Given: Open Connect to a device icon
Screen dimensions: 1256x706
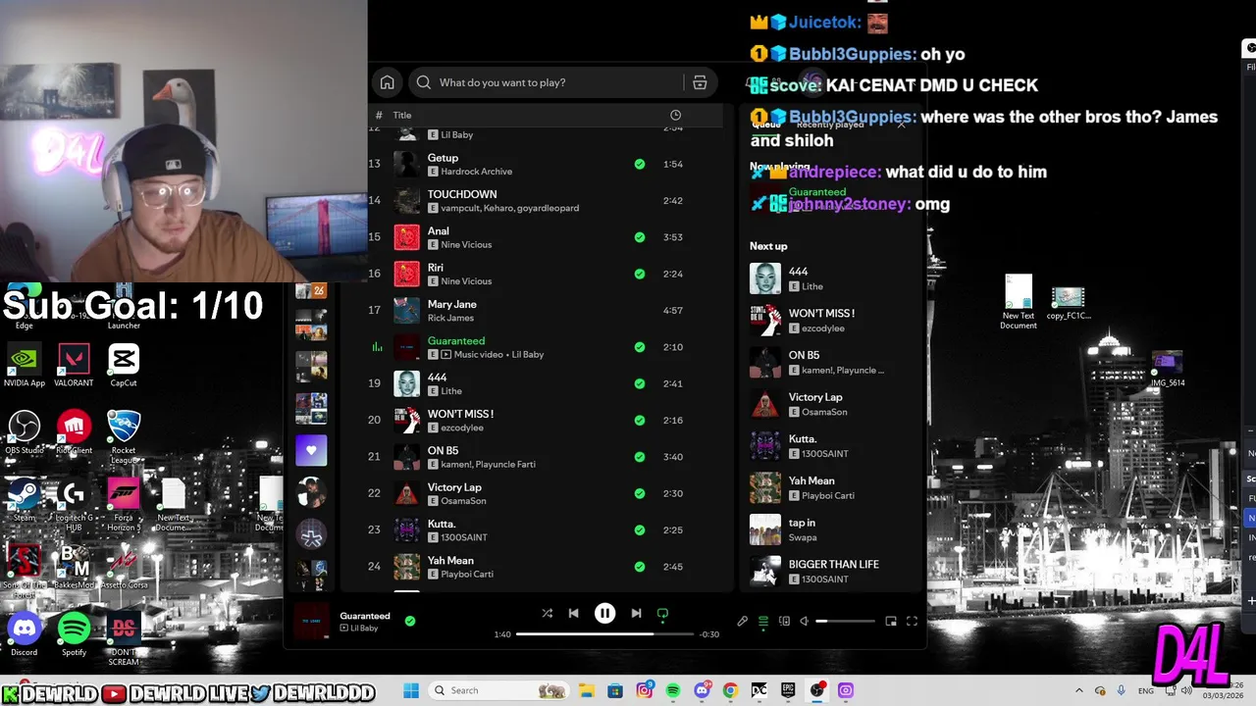Looking at the screenshot, I should tap(784, 621).
